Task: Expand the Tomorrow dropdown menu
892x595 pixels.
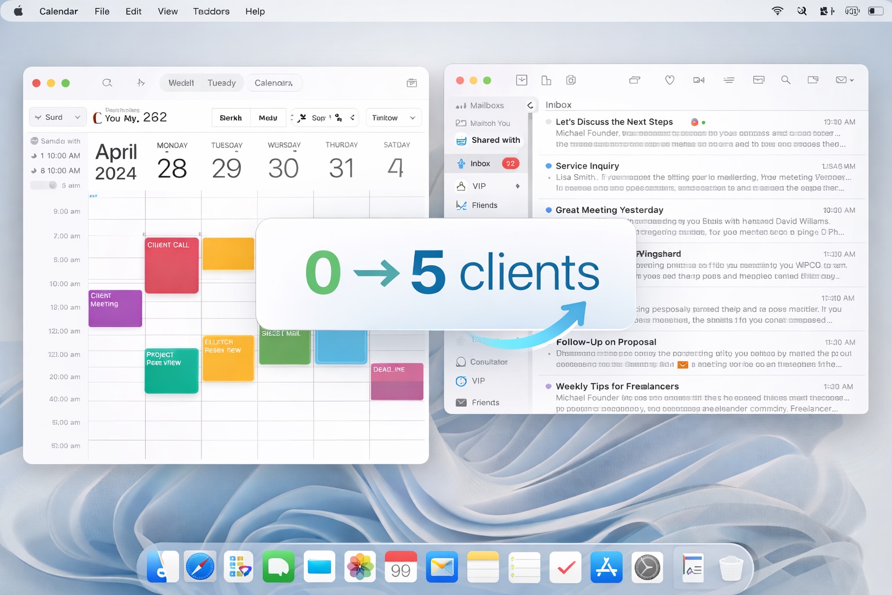Action: (393, 117)
